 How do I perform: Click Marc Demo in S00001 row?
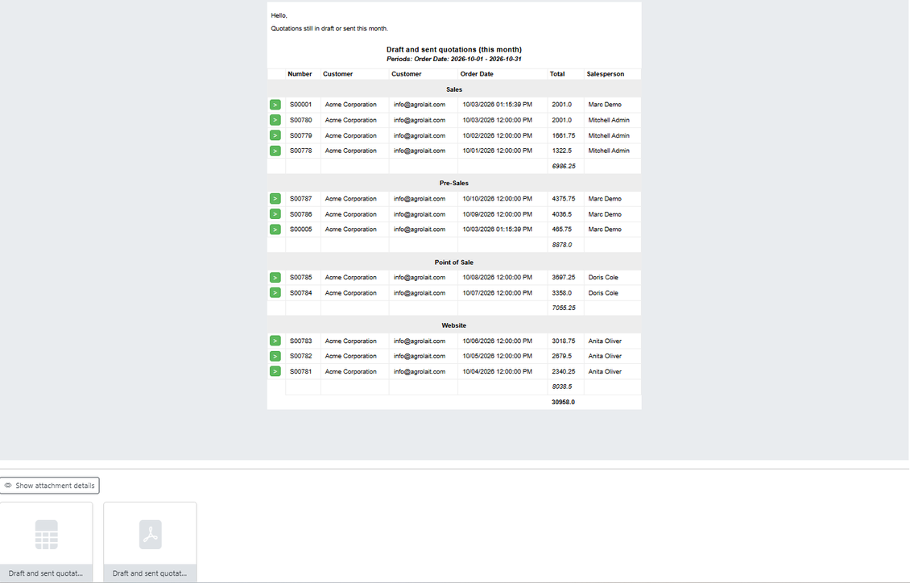pos(604,105)
